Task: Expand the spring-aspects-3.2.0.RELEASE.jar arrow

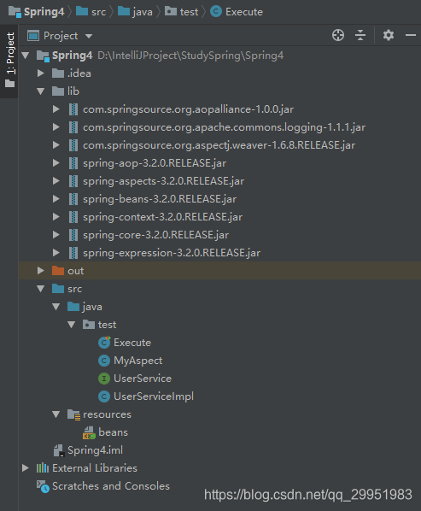Action: (x=56, y=181)
